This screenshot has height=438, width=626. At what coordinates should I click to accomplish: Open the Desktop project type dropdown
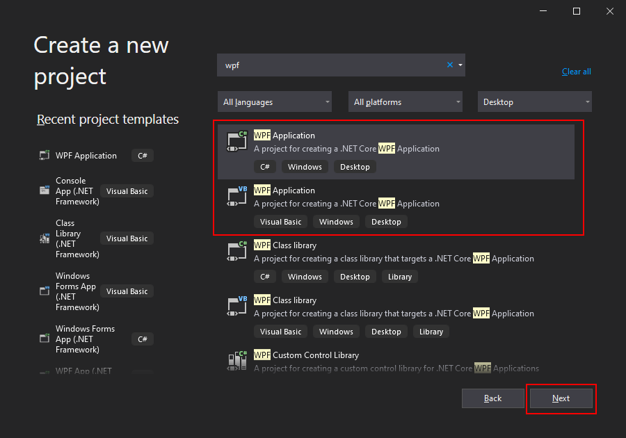535,102
